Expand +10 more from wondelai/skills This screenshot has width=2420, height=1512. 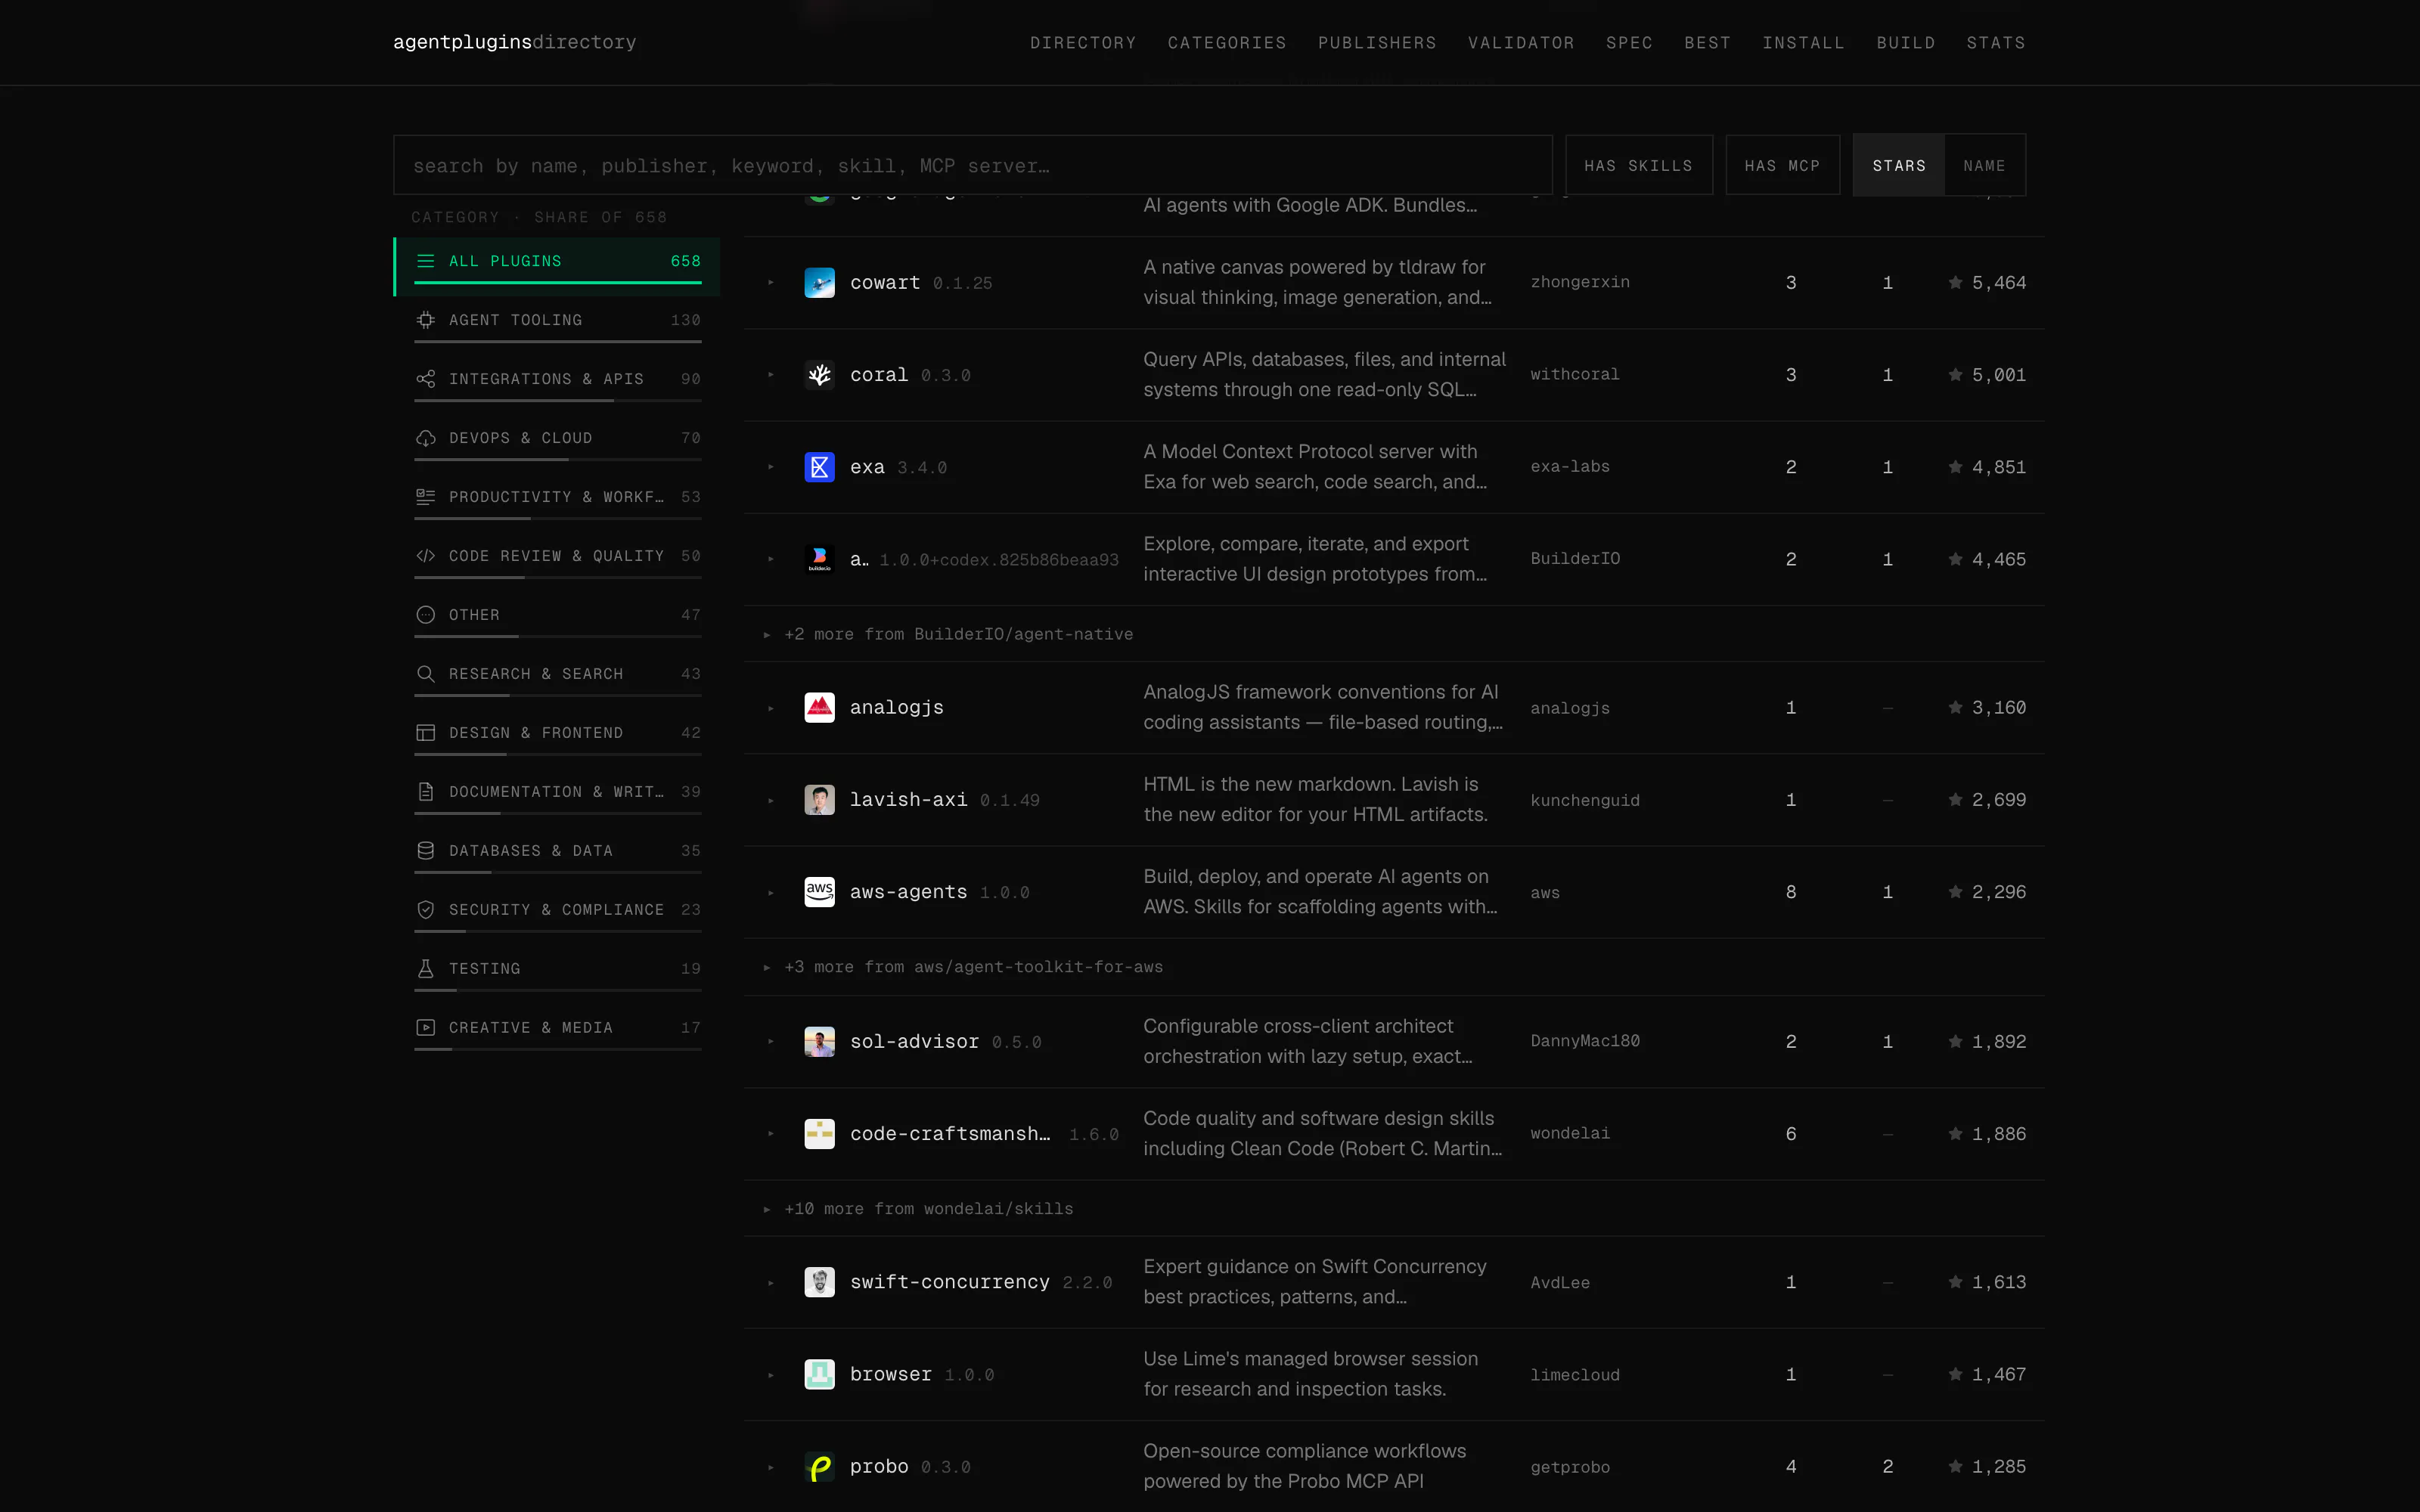coord(918,1209)
